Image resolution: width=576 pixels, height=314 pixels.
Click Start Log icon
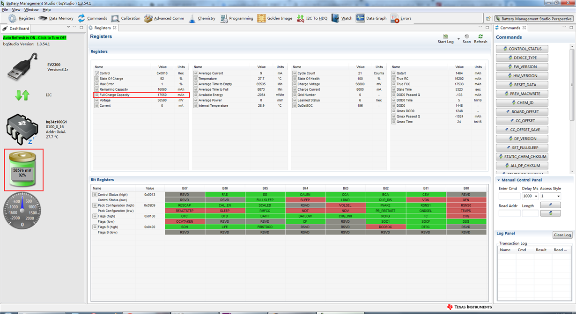(x=445, y=37)
